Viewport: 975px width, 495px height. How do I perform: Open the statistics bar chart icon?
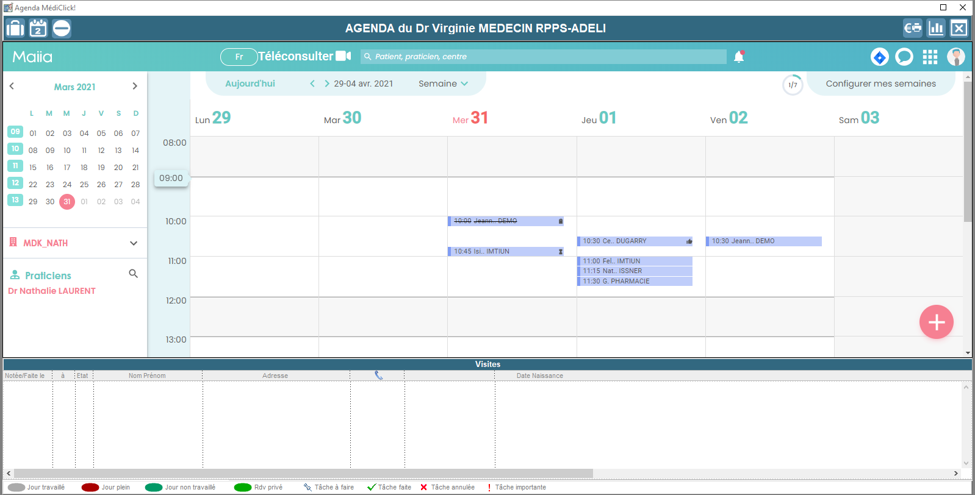point(936,28)
